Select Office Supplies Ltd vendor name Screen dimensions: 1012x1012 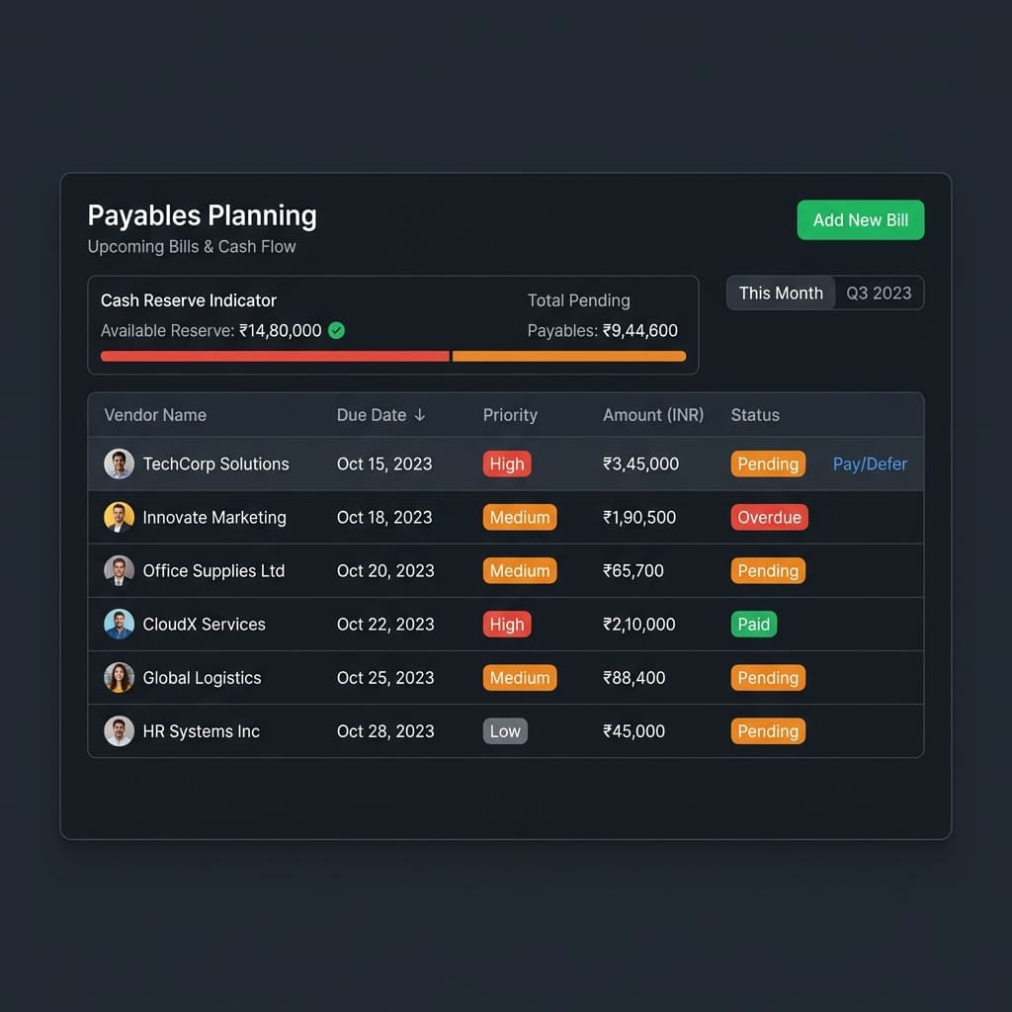(213, 571)
